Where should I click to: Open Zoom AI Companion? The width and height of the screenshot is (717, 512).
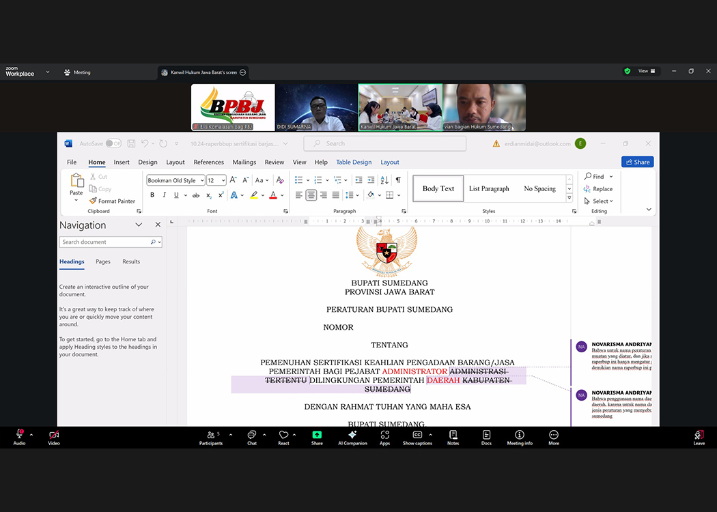click(x=352, y=437)
